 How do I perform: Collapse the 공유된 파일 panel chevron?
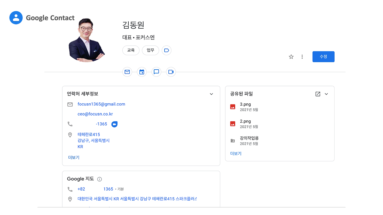(326, 93)
